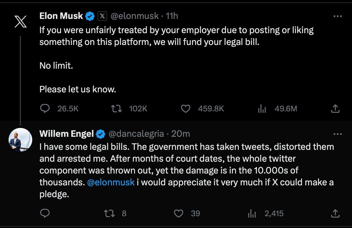Like Elon Musk's tweet
Viewport: 352px width, 228px height.
[185, 109]
